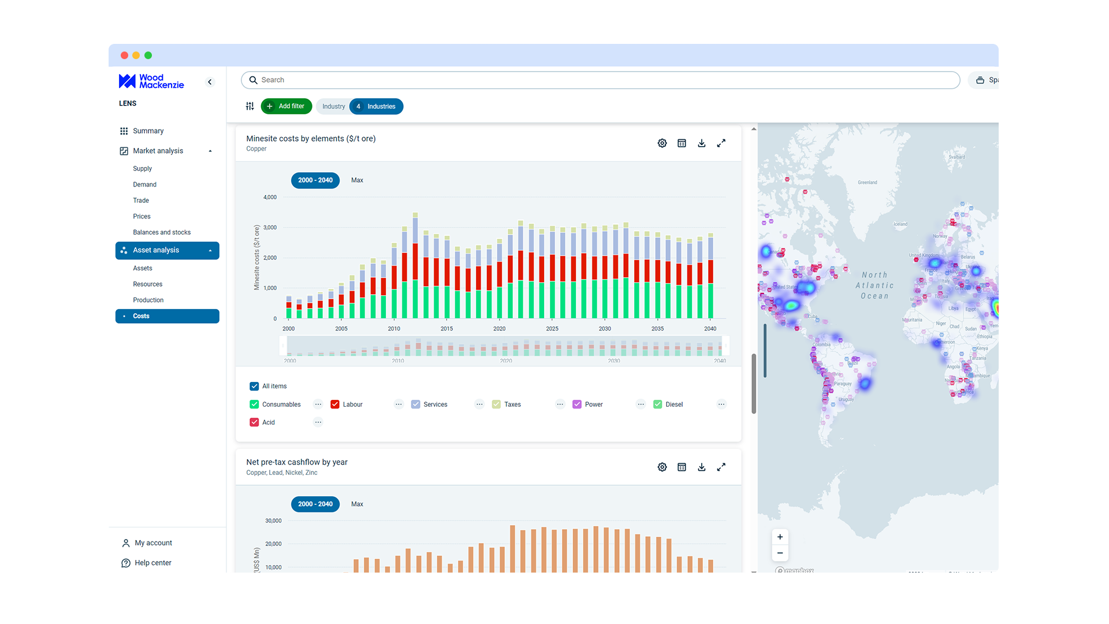Collapse the Market analysis section
The height and width of the screenshot is (624, 1109).
(210, 151)
